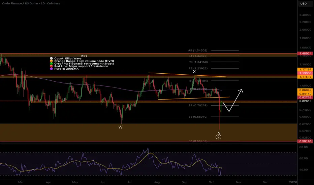This screenshot has height=185, width=314.
Task: Select the orange legend dot for High volume node
Action: coord(51,61)
